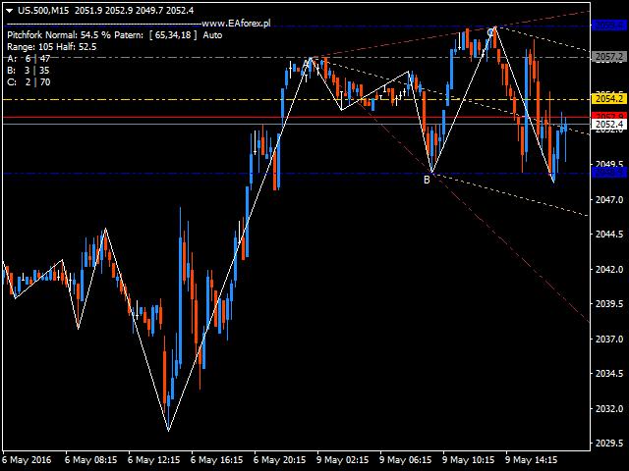
Task: Click the triangle arrow beside US.500,M15
Action: (10, 11)
